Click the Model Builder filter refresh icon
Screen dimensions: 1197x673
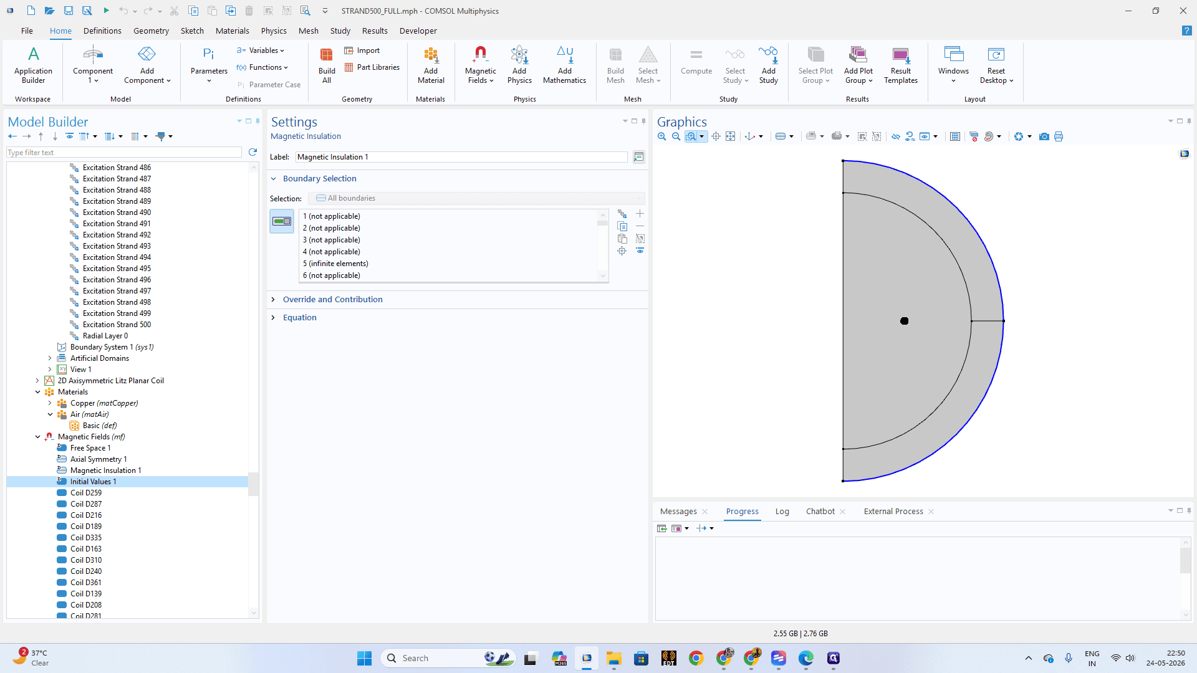point(252,152)
